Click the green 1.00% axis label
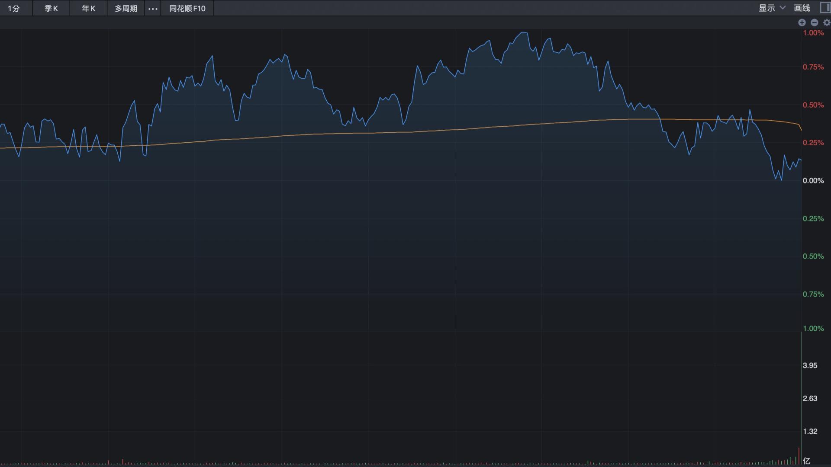Screen dimensions: 831x467 (x=813, y=329)
